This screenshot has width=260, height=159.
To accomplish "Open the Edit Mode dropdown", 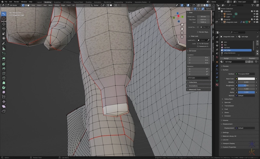I will tap(14, 5).
